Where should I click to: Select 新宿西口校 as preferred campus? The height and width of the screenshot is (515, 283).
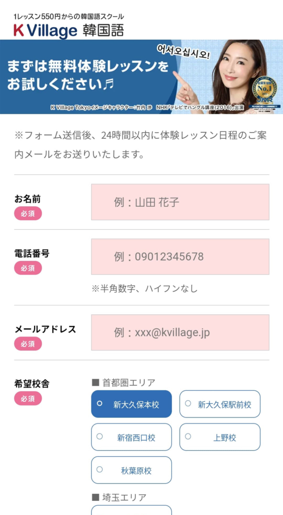(131, 437)
